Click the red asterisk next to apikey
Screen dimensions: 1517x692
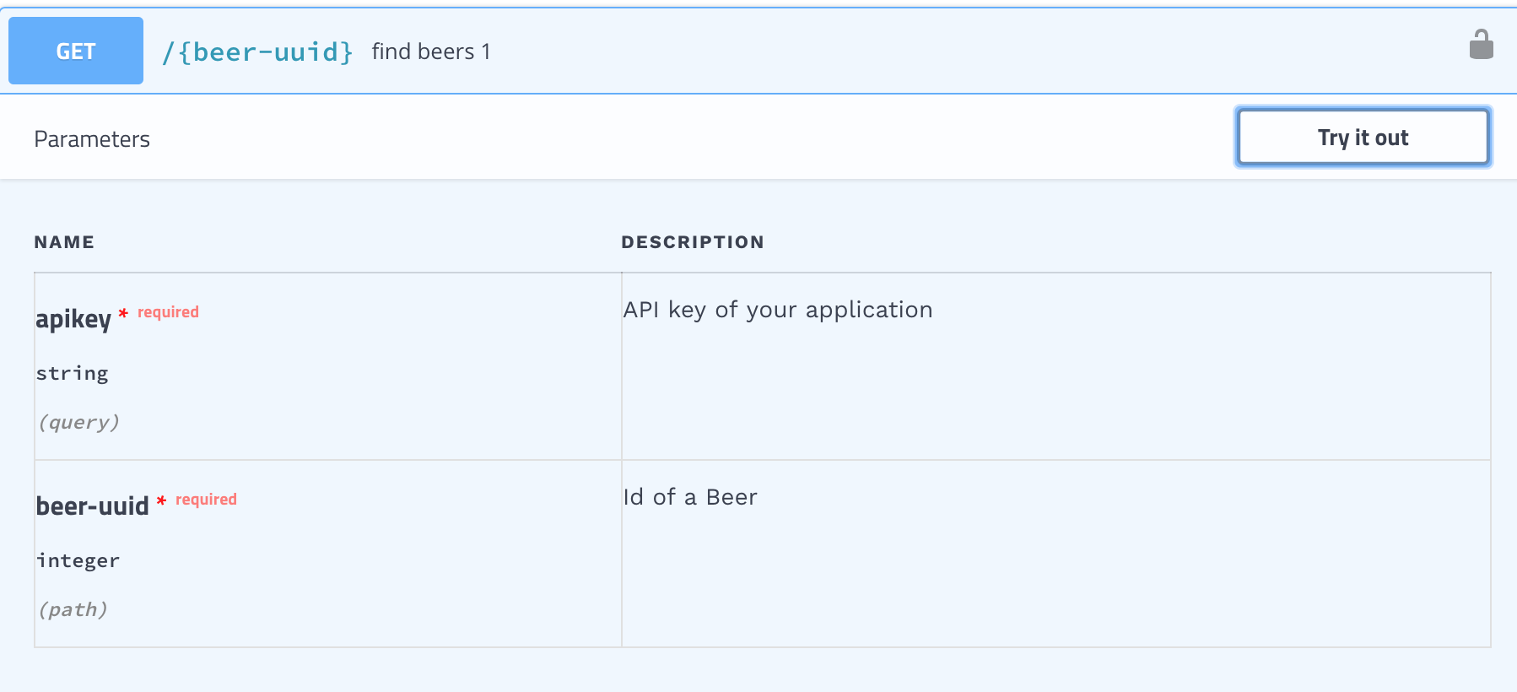[x=123, y=313]
